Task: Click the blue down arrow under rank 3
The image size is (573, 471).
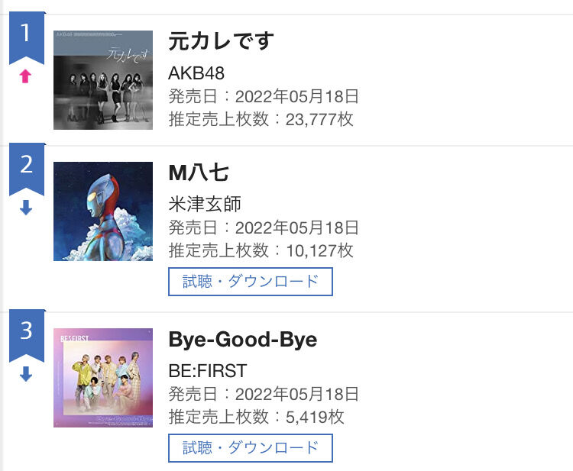Action: click(x=25, y=374)
